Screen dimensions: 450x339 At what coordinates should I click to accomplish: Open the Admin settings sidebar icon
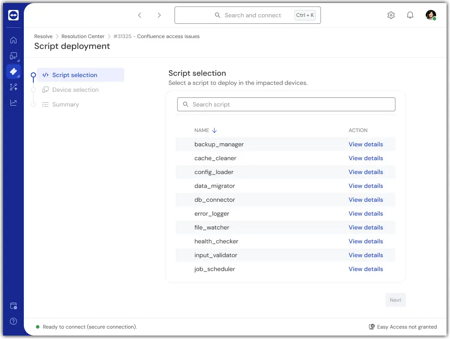(x=13, y=306)
